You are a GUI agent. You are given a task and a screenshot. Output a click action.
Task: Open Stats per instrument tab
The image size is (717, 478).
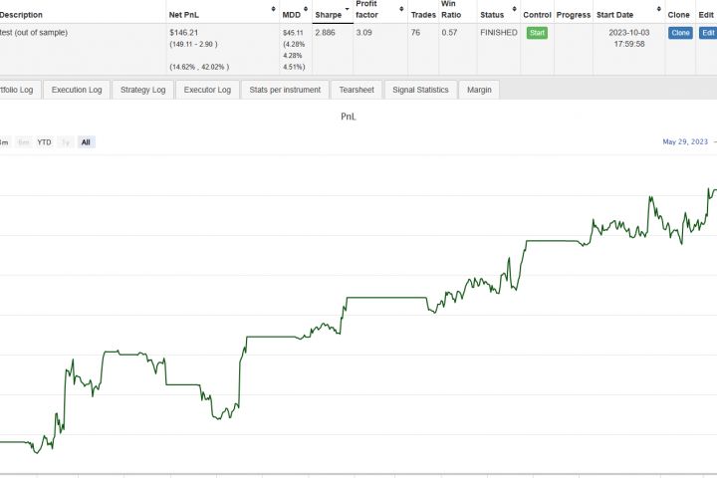click(x=285, y=90)
